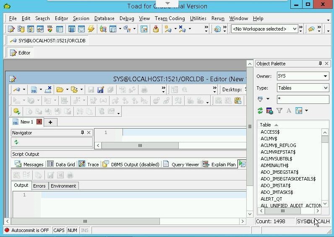Toggle the NUM status bar indicator
This screenshot has height=237, width=334.
(x=72, y=230)
